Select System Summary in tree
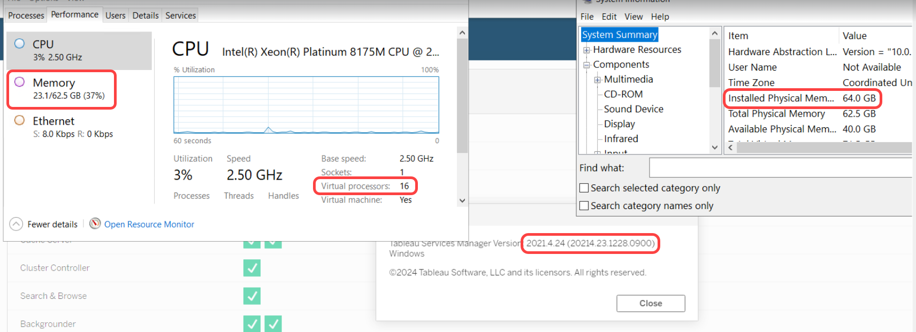Image resolution: width=916 pixels, height=332 pixels. (x=620, y=35)
